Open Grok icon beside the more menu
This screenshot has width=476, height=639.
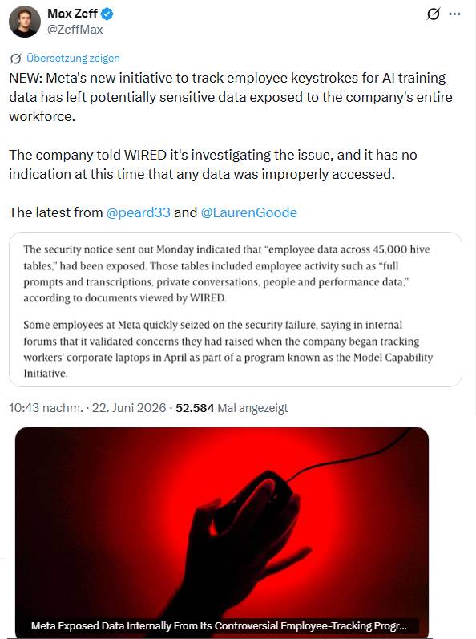(434, 14)
